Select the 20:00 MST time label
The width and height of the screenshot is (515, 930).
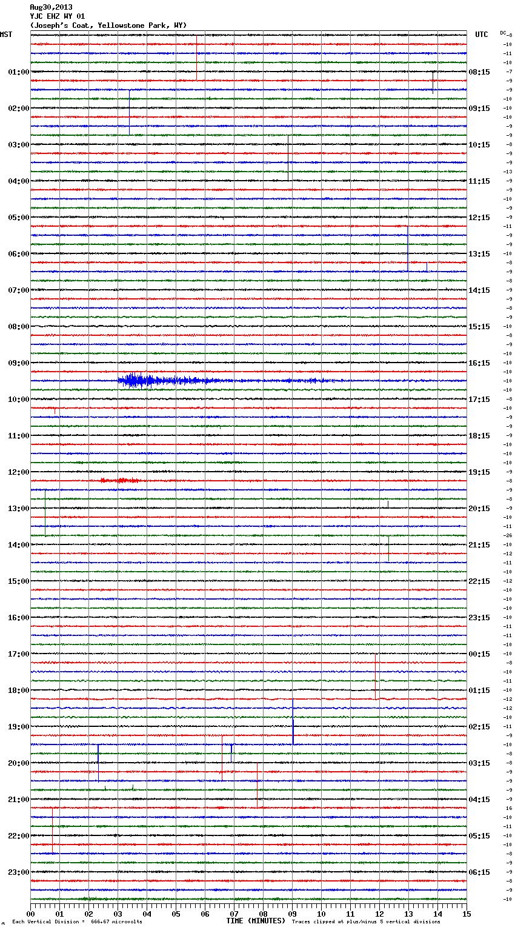click(19, 763)
